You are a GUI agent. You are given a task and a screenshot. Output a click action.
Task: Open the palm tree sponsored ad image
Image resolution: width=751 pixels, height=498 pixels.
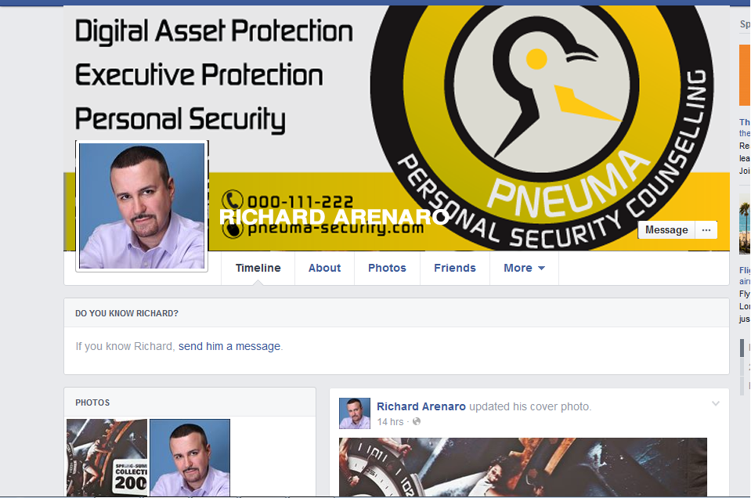[x=745, y=224]
